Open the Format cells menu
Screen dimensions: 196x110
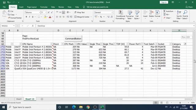157,15
